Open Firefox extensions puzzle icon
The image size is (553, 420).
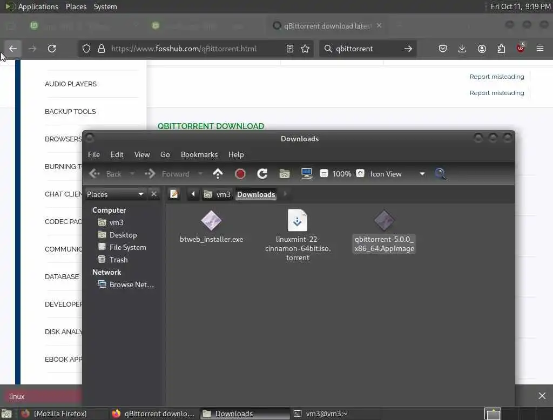501,49
